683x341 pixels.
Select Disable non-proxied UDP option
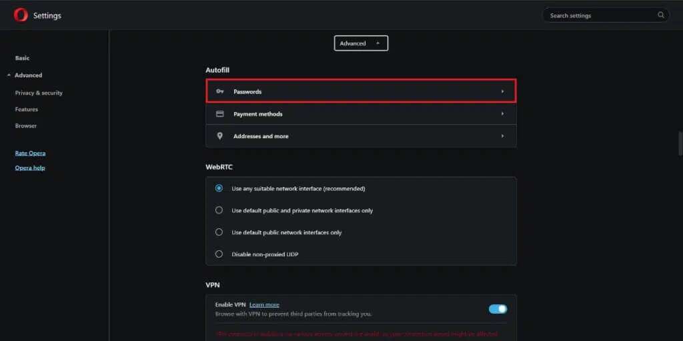pos(219,254)
